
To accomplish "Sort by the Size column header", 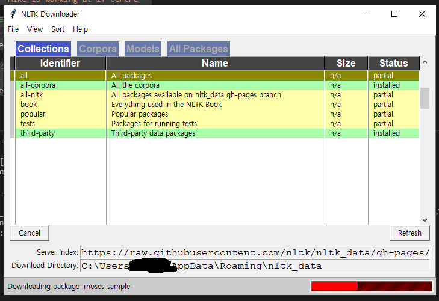I will (346, 63).
